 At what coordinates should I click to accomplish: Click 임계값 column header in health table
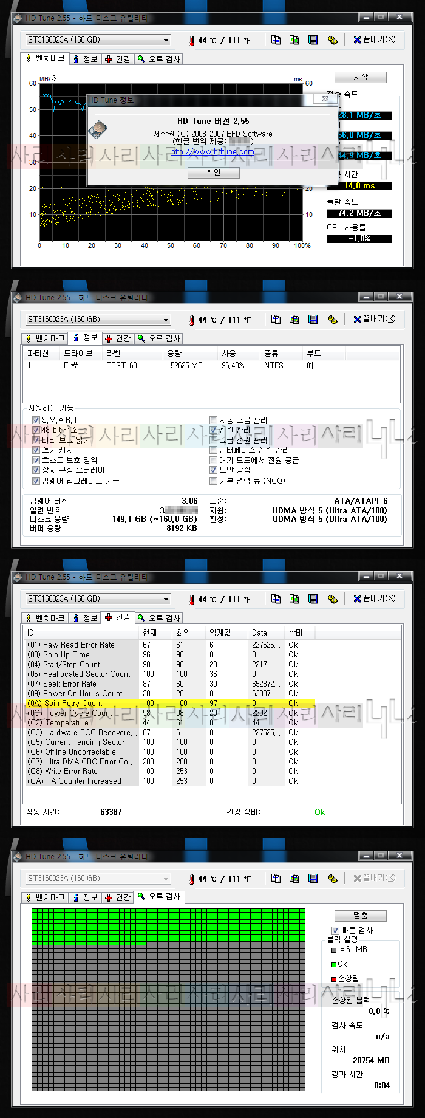point(226,633)
